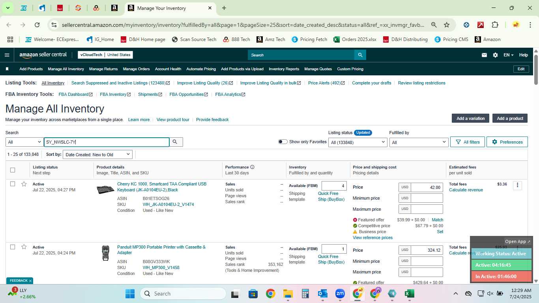Favorite the Cherry KC 1000 listing star

[24, 184]
